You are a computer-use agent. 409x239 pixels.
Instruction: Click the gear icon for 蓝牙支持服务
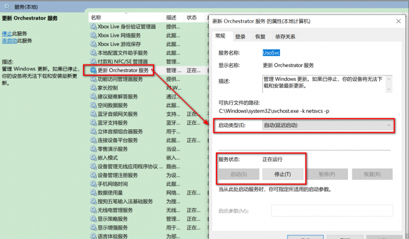pyautogui.click(x=93, y=123)
